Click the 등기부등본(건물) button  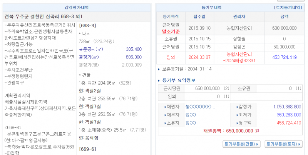pos(242,144)
